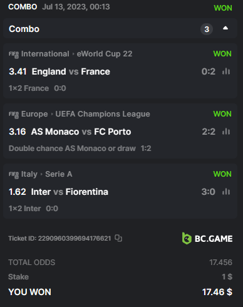
Task: Click the Europe region breadcrumb
Action: [x=34, y=114]
